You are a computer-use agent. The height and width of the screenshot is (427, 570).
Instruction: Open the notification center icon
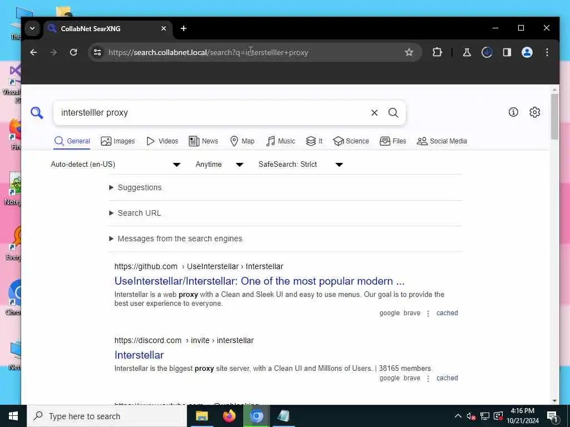pos(553,416)
